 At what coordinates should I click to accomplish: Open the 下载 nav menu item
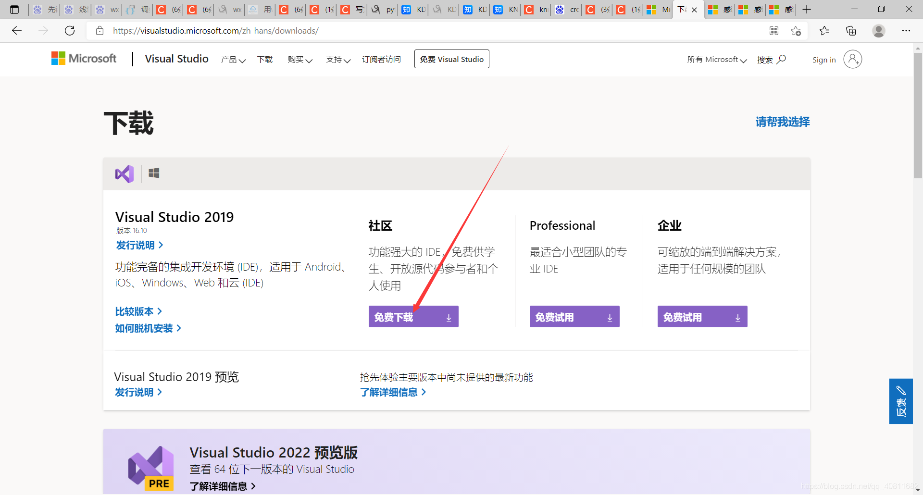tap(265, 60)
